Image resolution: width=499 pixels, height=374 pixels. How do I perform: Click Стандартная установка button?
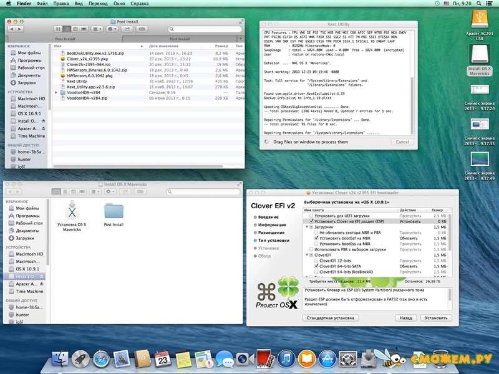[x=331, y=318]
